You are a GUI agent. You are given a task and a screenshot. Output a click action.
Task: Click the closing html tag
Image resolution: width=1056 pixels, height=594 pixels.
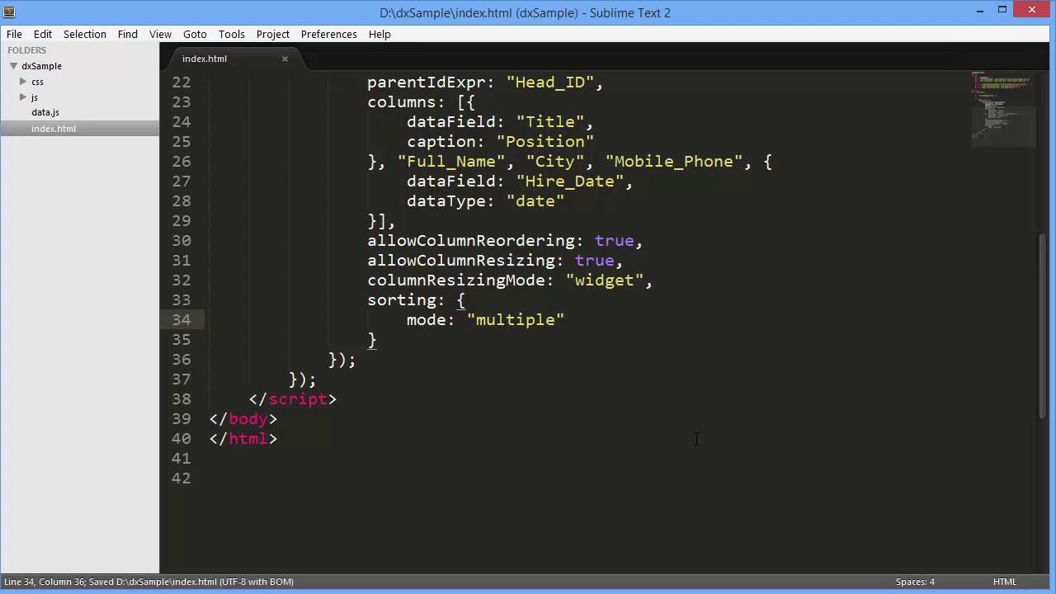click(x=243, y=439)
